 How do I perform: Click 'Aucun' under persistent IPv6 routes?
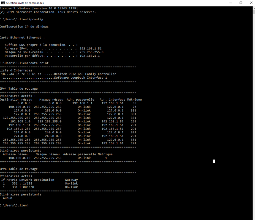[x=7, y=198]
